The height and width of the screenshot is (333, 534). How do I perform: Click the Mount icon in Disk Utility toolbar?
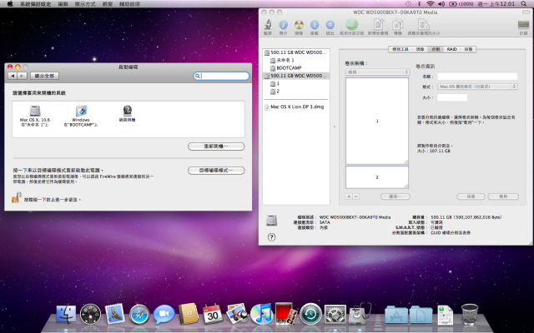pyautogui.click(x=315, y=25)
